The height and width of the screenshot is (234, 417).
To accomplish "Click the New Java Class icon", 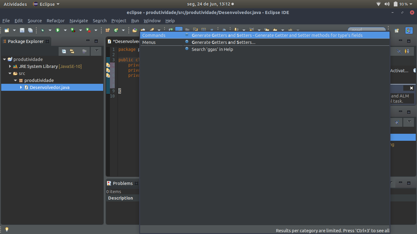I will tap(116, 30).
